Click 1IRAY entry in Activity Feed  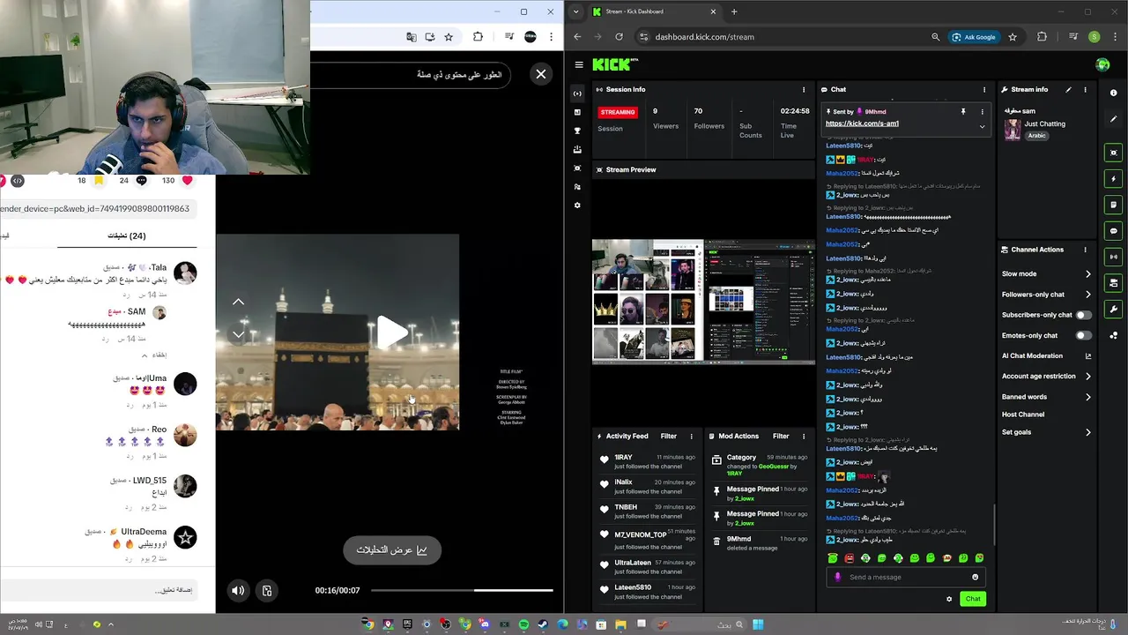click(x=650, y=461)
